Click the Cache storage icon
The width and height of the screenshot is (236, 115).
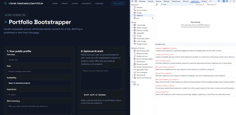pyautogui.click(x=135, y=41)
